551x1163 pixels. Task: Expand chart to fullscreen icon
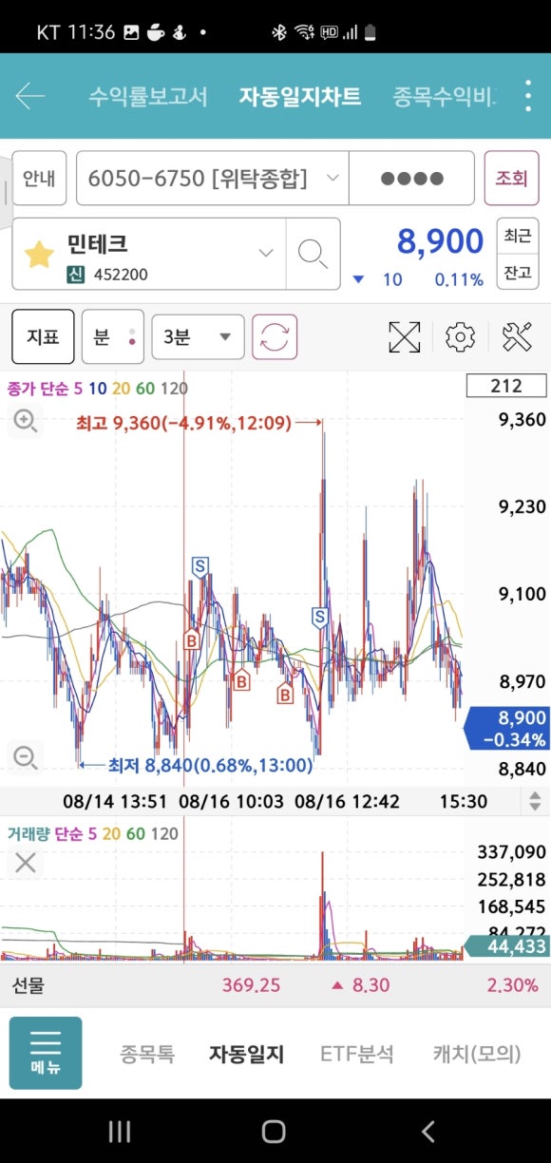tap(405, 336)
